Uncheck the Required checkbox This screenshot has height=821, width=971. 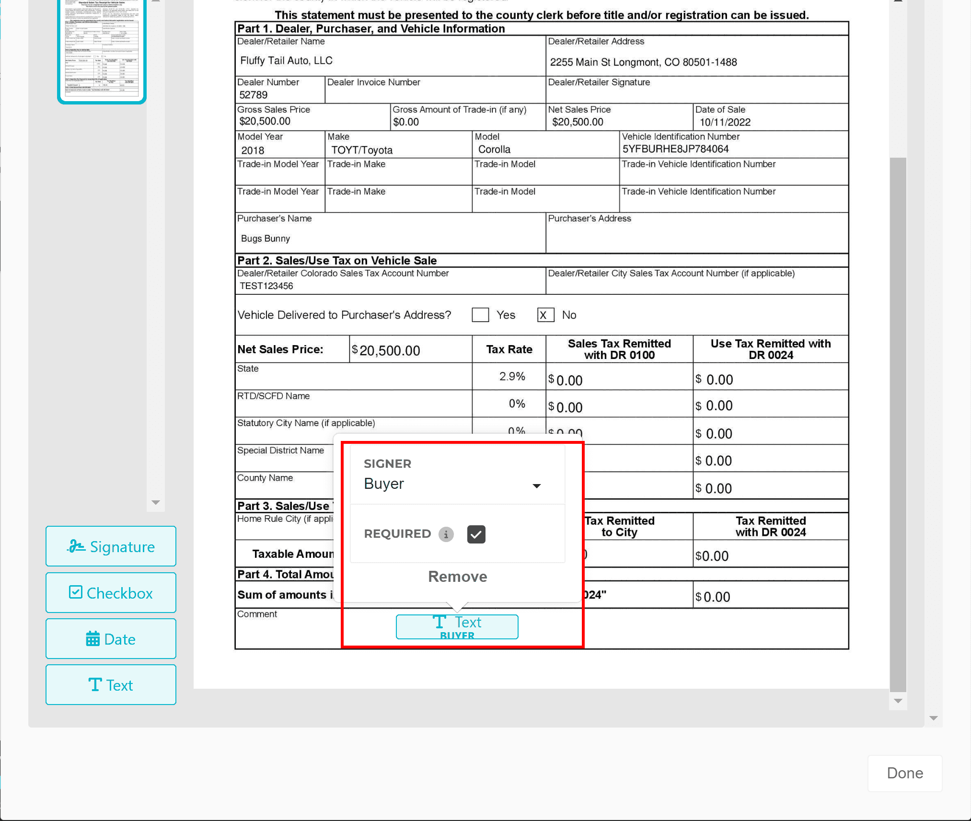click(476, 534)
